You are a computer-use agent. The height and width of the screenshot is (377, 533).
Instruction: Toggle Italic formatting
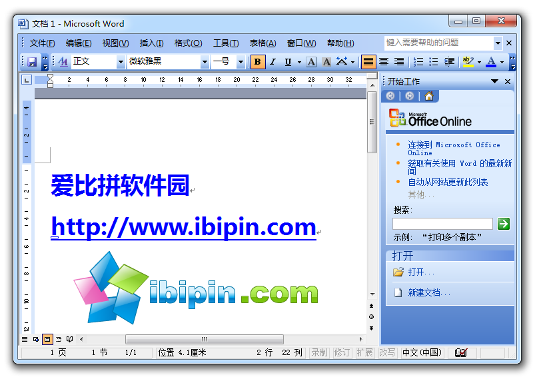pyautogui.click(x=272, y=62)
